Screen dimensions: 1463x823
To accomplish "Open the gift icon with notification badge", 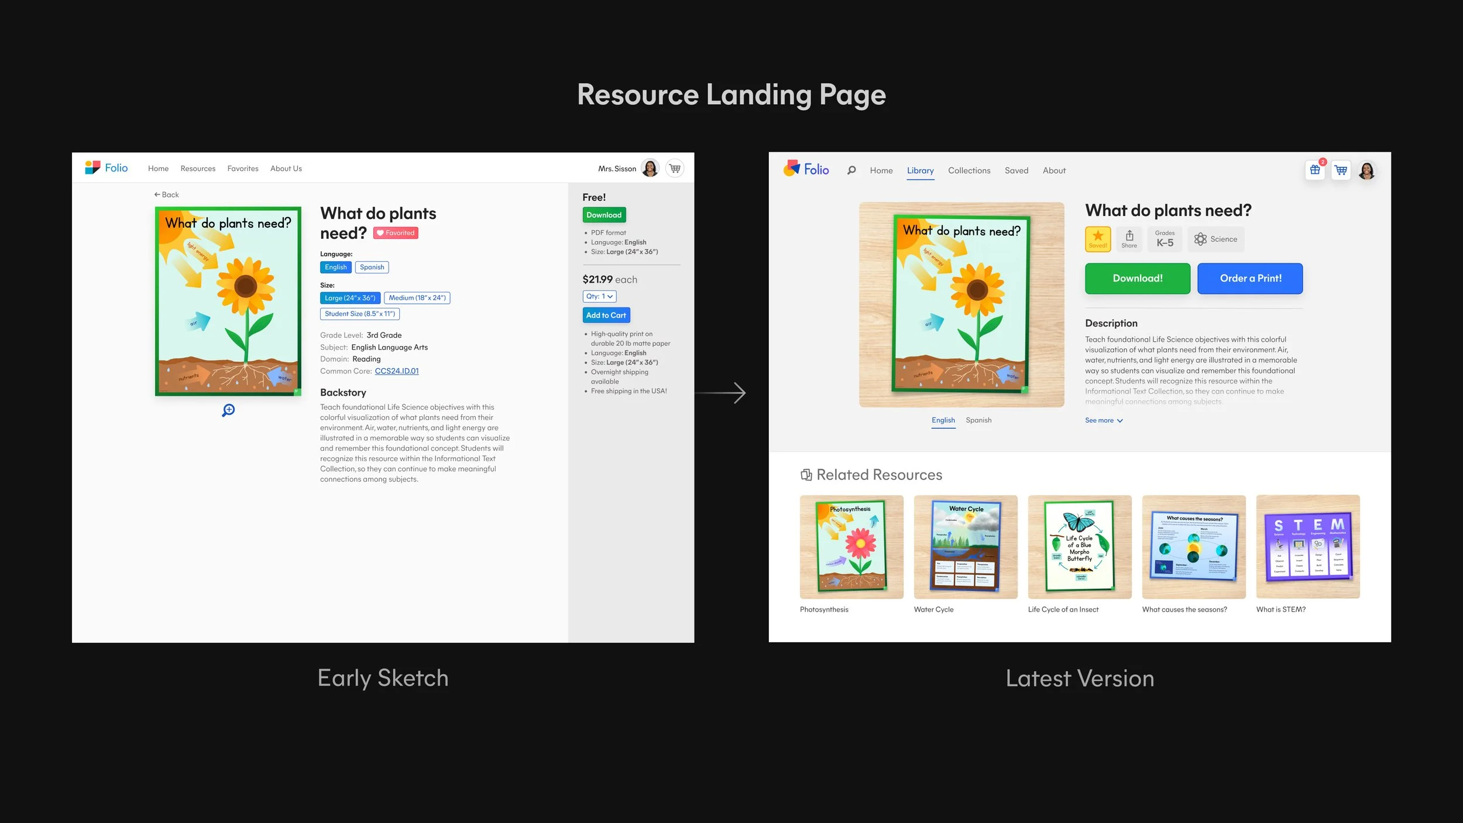I will pyautogui.click(x=1315, y=170).
